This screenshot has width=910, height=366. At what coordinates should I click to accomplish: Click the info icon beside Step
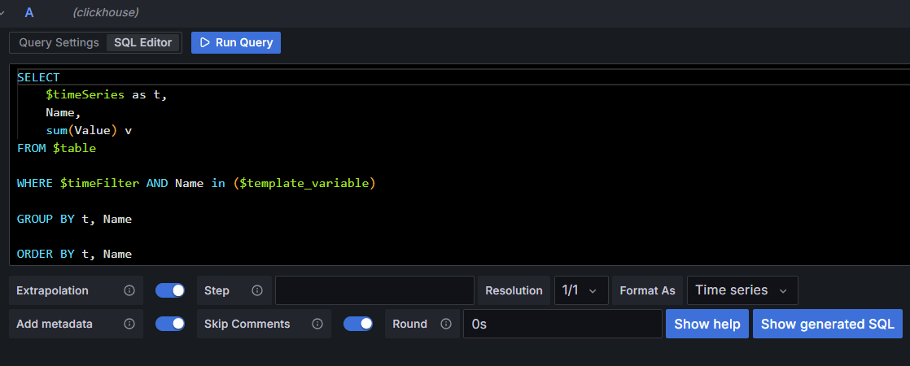click(x=257, y=290)
